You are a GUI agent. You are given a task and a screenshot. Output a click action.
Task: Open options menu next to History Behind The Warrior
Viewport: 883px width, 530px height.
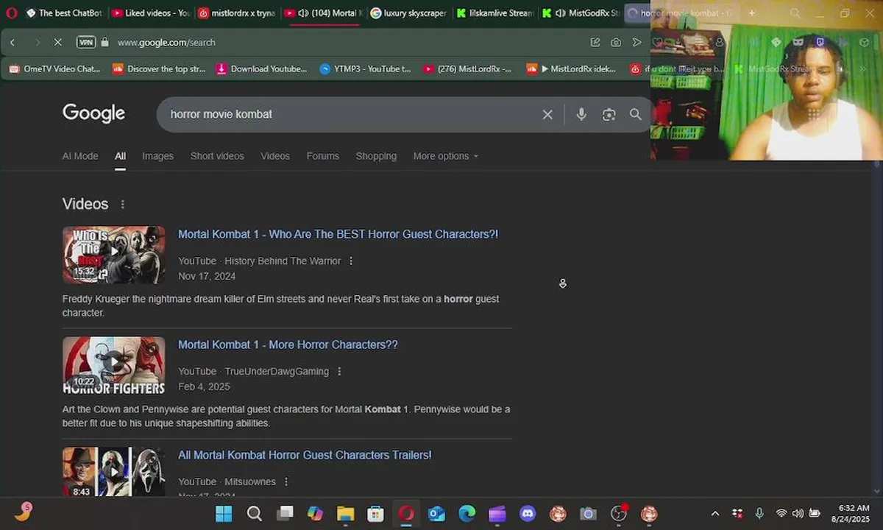pos(351,261)
